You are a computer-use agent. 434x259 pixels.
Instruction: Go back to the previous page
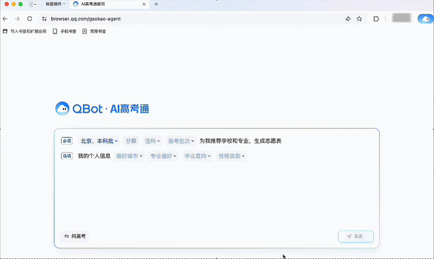5,19
